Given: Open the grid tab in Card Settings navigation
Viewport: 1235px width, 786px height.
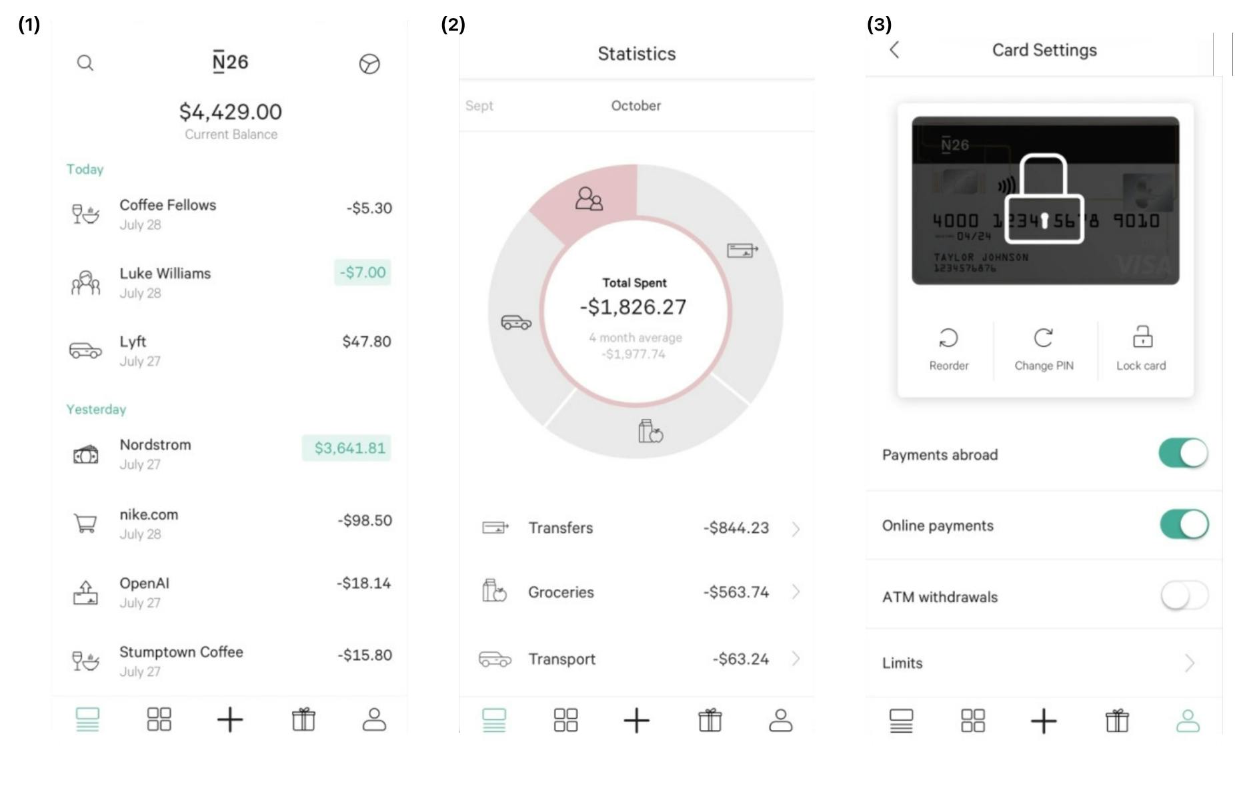Looking at the screenshot, I should tap(973, 721).
